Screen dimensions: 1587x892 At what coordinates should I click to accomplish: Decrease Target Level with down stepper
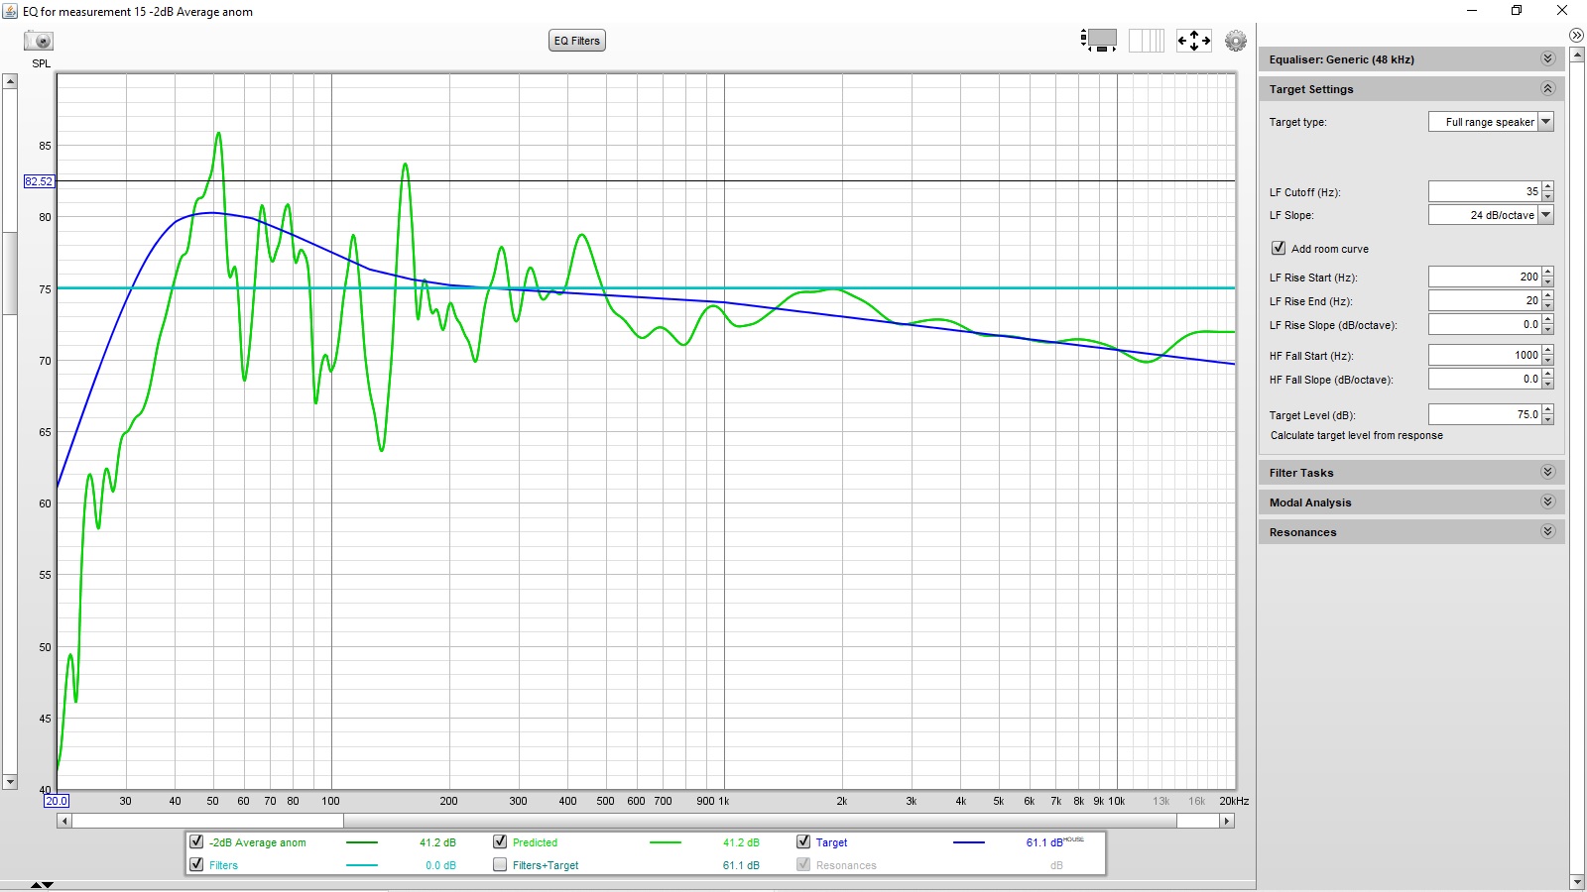point(1548,419)
